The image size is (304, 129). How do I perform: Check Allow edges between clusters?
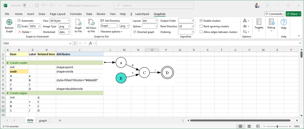pos(201,32)
